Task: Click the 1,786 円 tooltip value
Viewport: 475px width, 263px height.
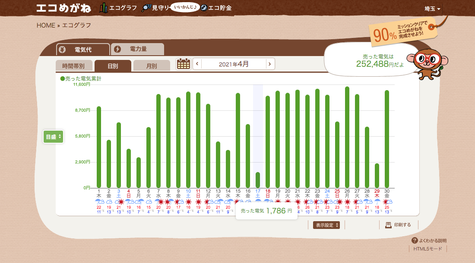Action: click(279, 211)
